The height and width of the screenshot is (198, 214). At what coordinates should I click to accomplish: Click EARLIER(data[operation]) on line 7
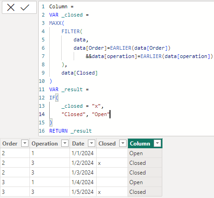[x=177, y=56]
